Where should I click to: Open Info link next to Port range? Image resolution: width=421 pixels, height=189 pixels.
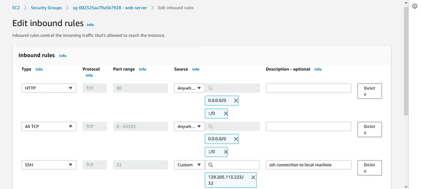pos(142,69)
